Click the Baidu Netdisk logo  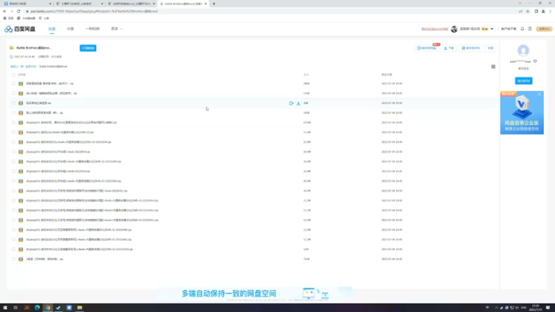(20, 29)
